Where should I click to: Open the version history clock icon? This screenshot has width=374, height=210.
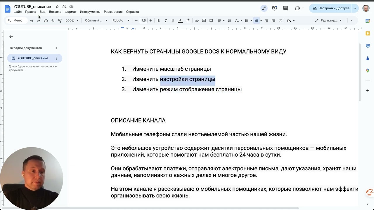tap(274, 8)
